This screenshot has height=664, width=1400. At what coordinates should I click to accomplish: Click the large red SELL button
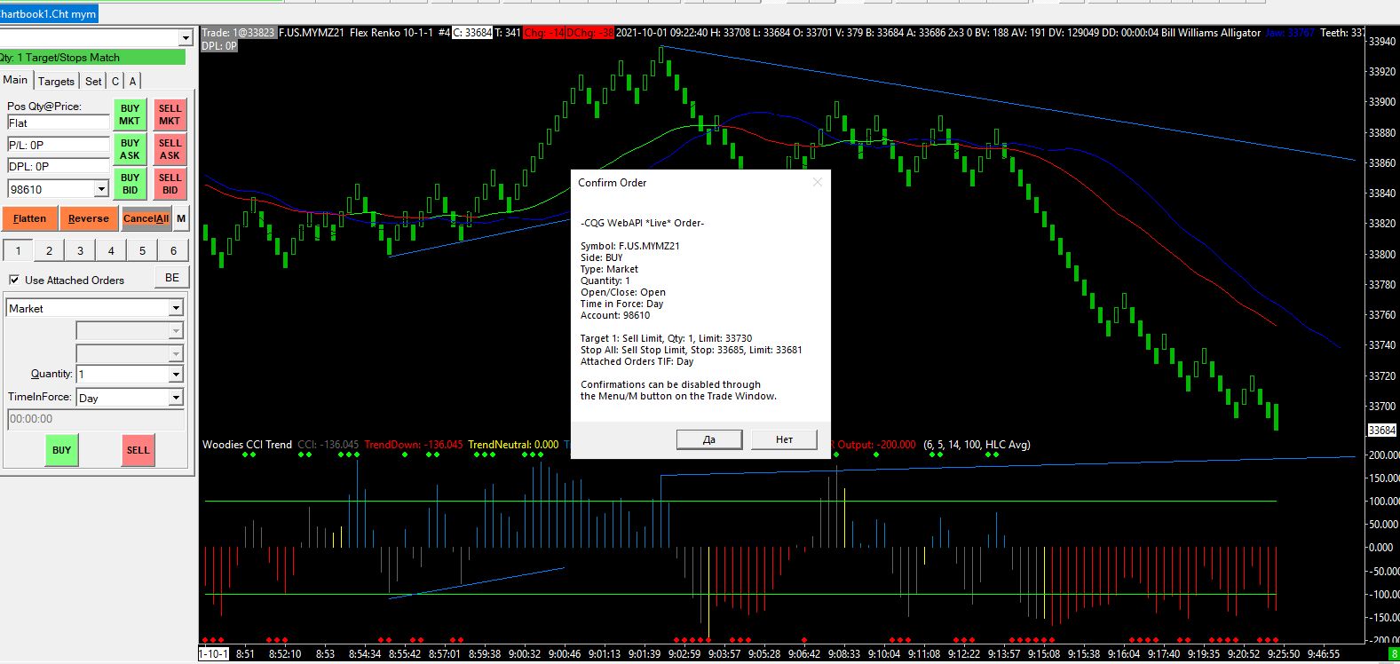[x=138, y=450]
